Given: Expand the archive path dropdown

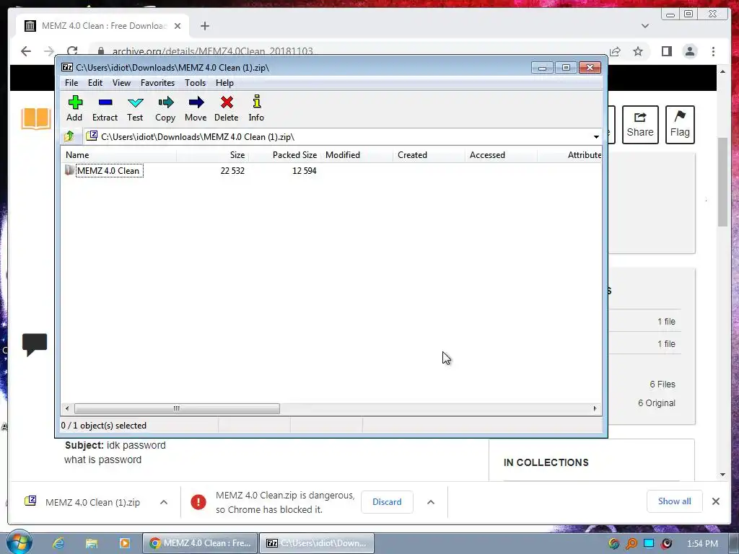Looking at the screenshot, I should (x=596, y=137).
